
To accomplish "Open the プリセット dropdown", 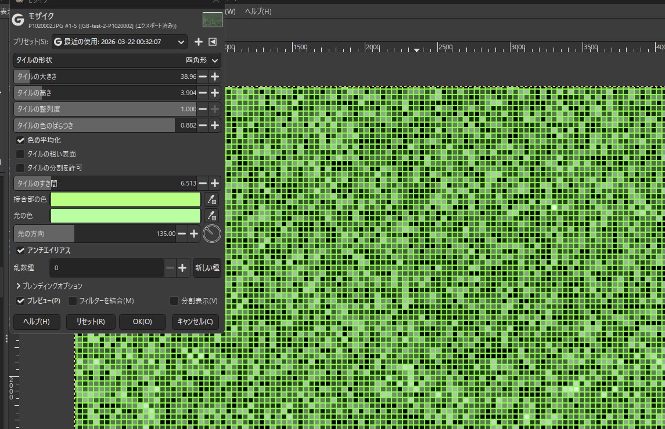I will pyautogui.click(x=120, y=42).
